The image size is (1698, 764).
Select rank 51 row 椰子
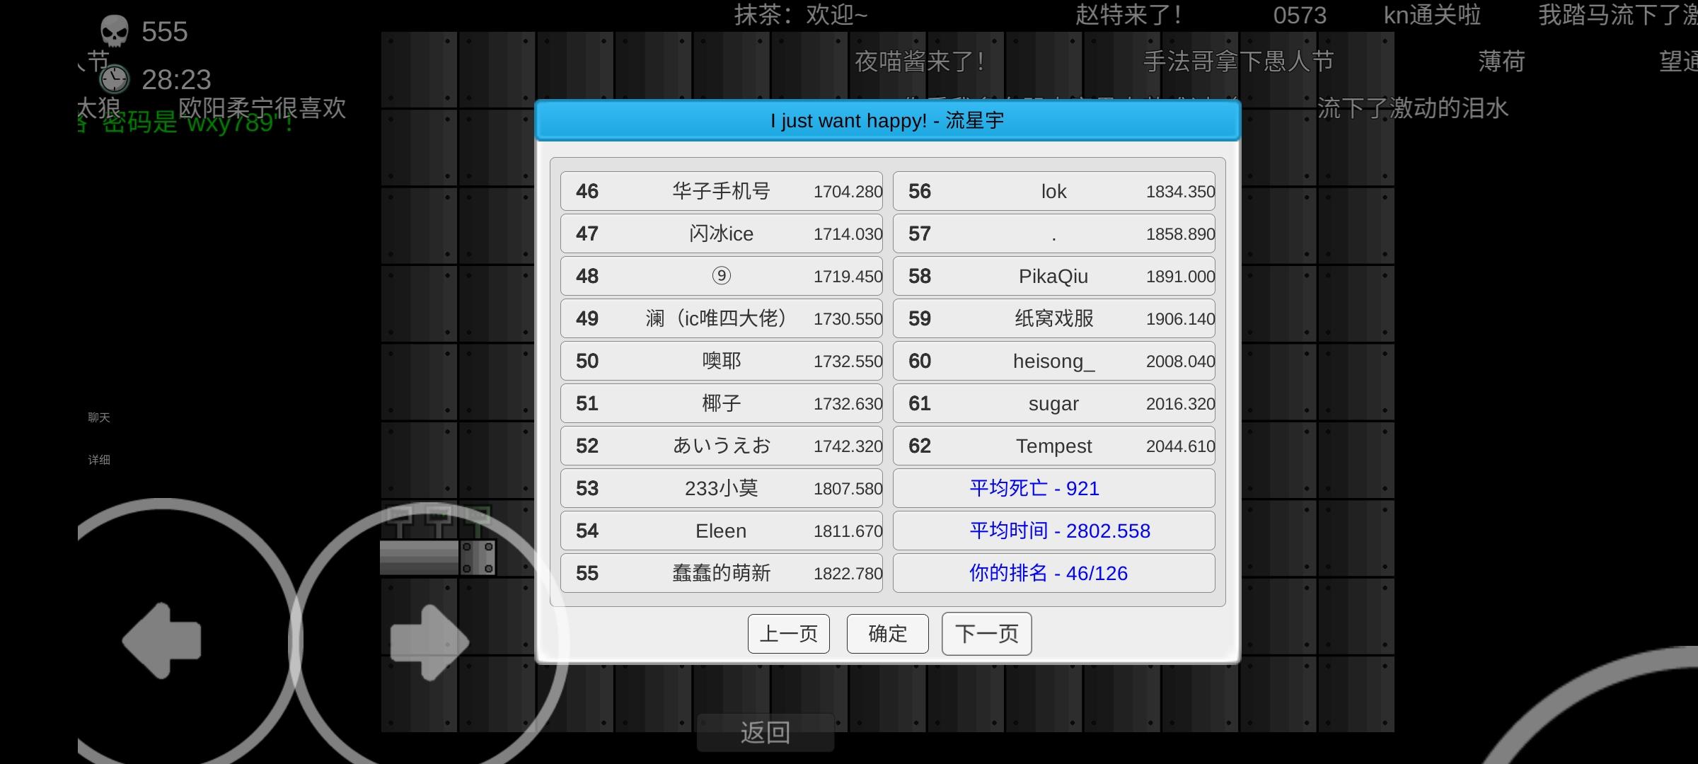[x=721, y=403]
